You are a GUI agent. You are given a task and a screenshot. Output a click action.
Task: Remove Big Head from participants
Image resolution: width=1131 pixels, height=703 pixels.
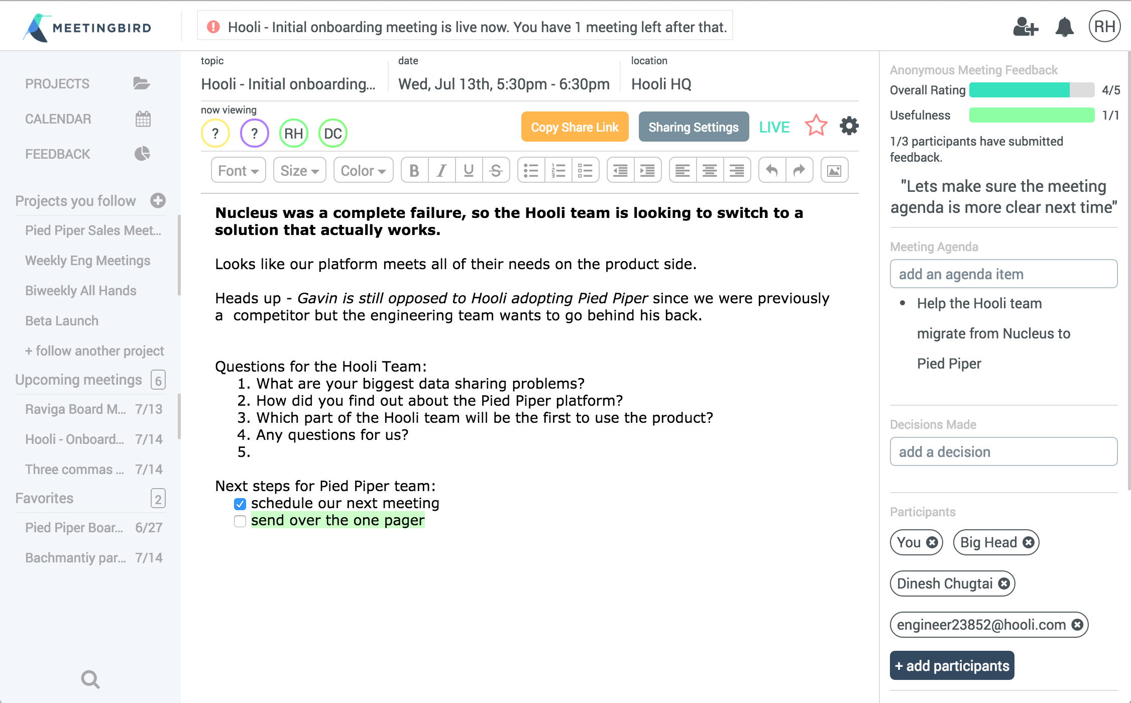(1029, 542)
